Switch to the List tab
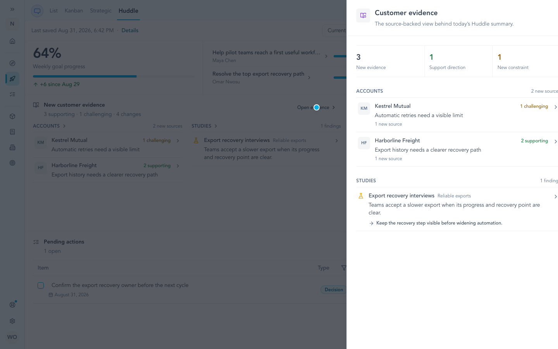Screen dimensions: 558x349 pyautogui.click(x=53, y=10)
